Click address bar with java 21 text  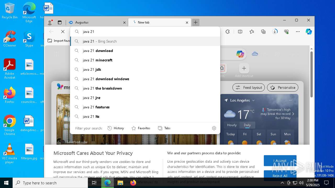point(145,32)
